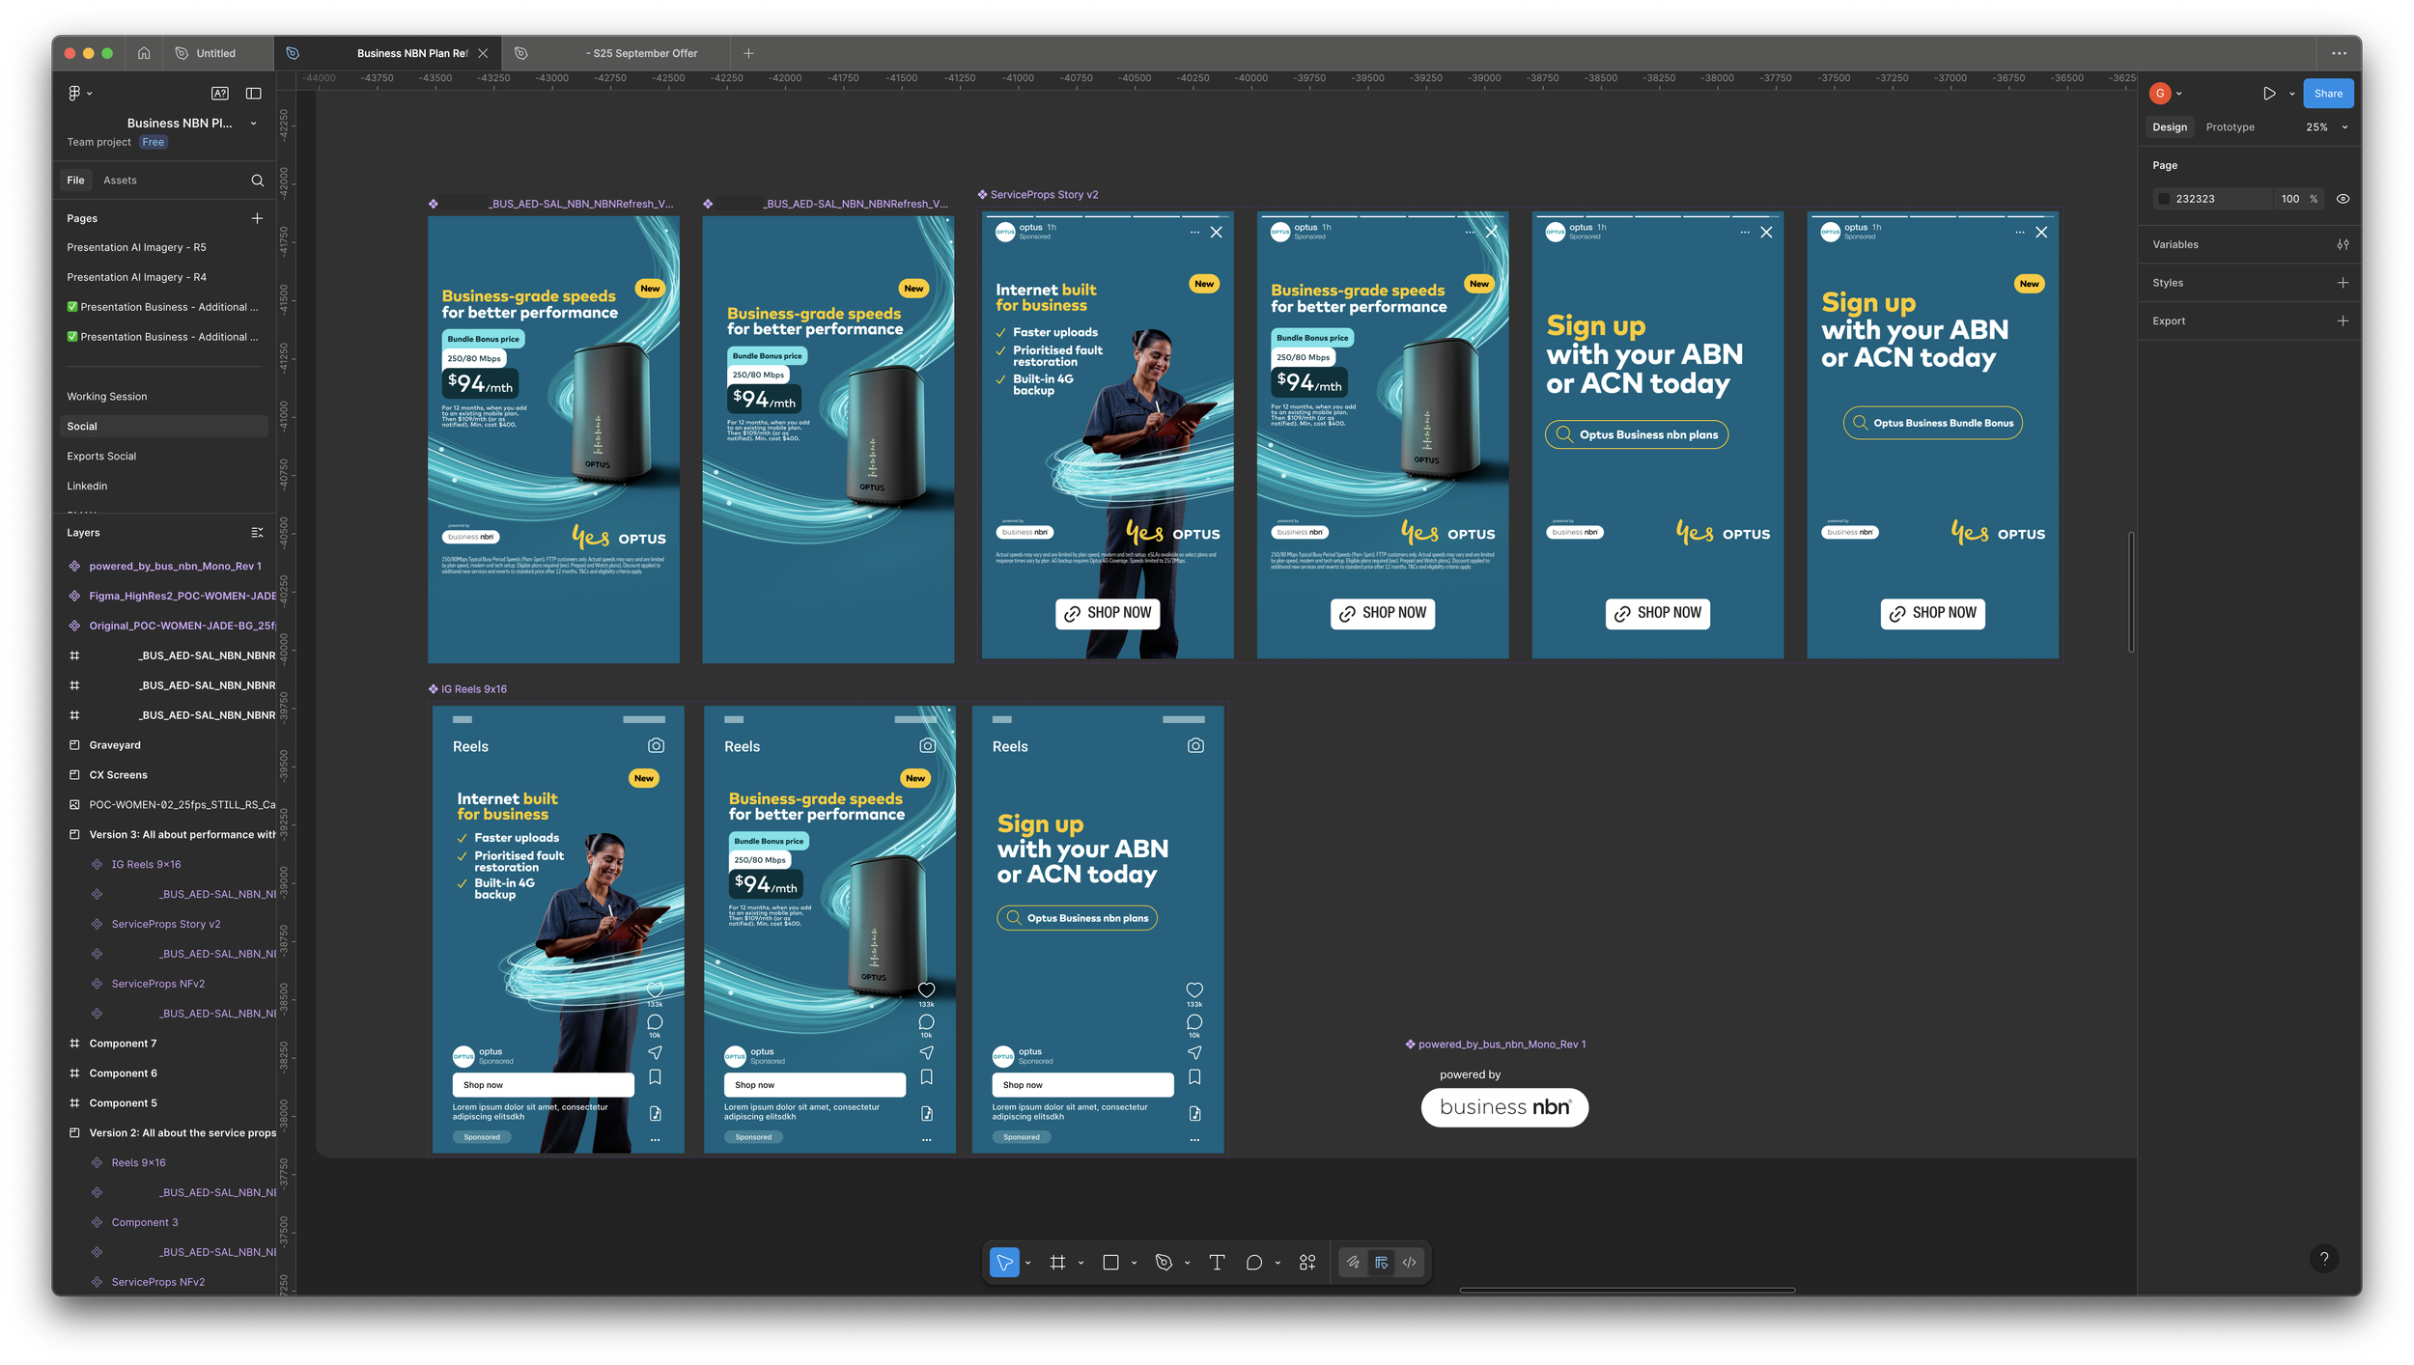This screenshot has height=1365, width=2414.
Task: Select the Text tool
Action: pos(1217,1263)
